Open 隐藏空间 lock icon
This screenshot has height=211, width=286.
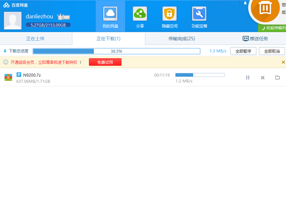pyautogui.click(x=169, y=16)
